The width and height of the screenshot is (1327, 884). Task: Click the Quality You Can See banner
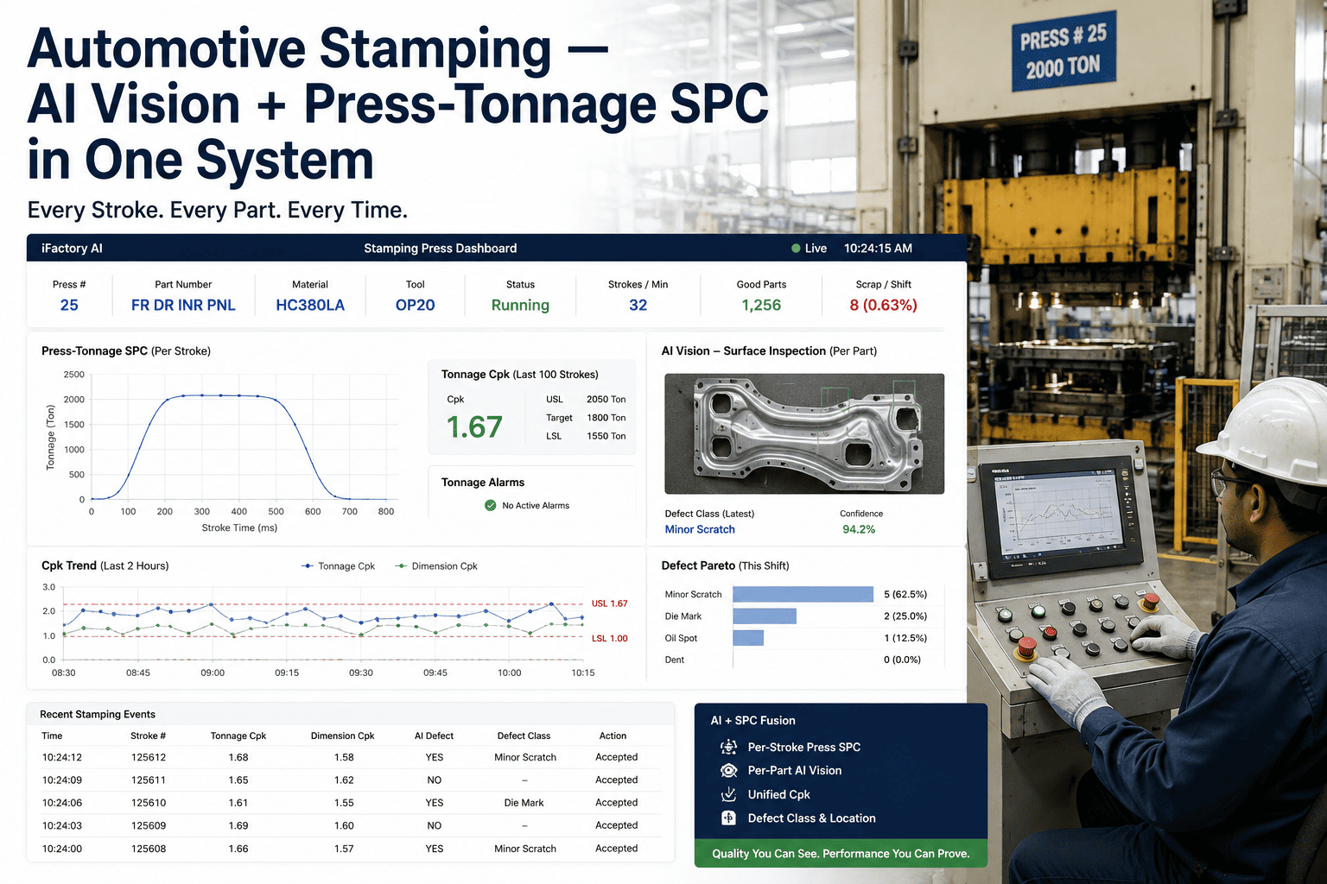[841, 854]
